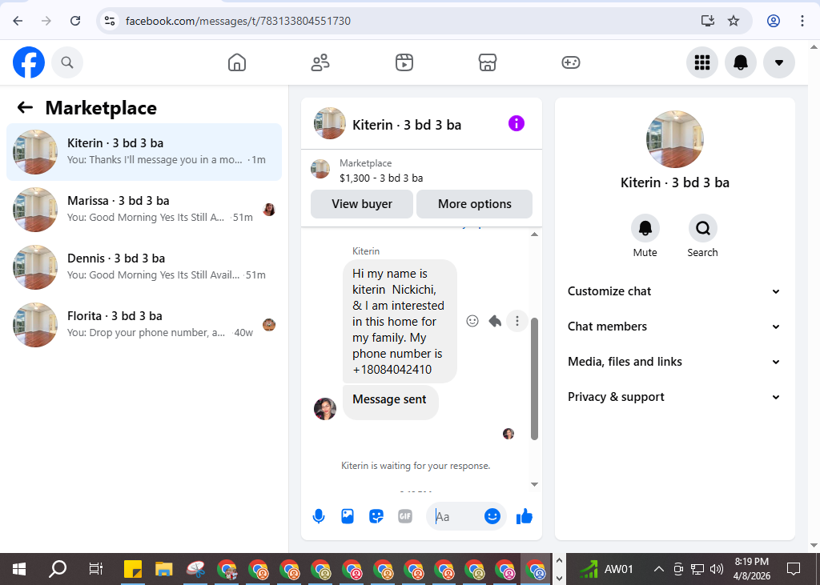Open the Friends icon in top navigation

(x=320, y=62)
